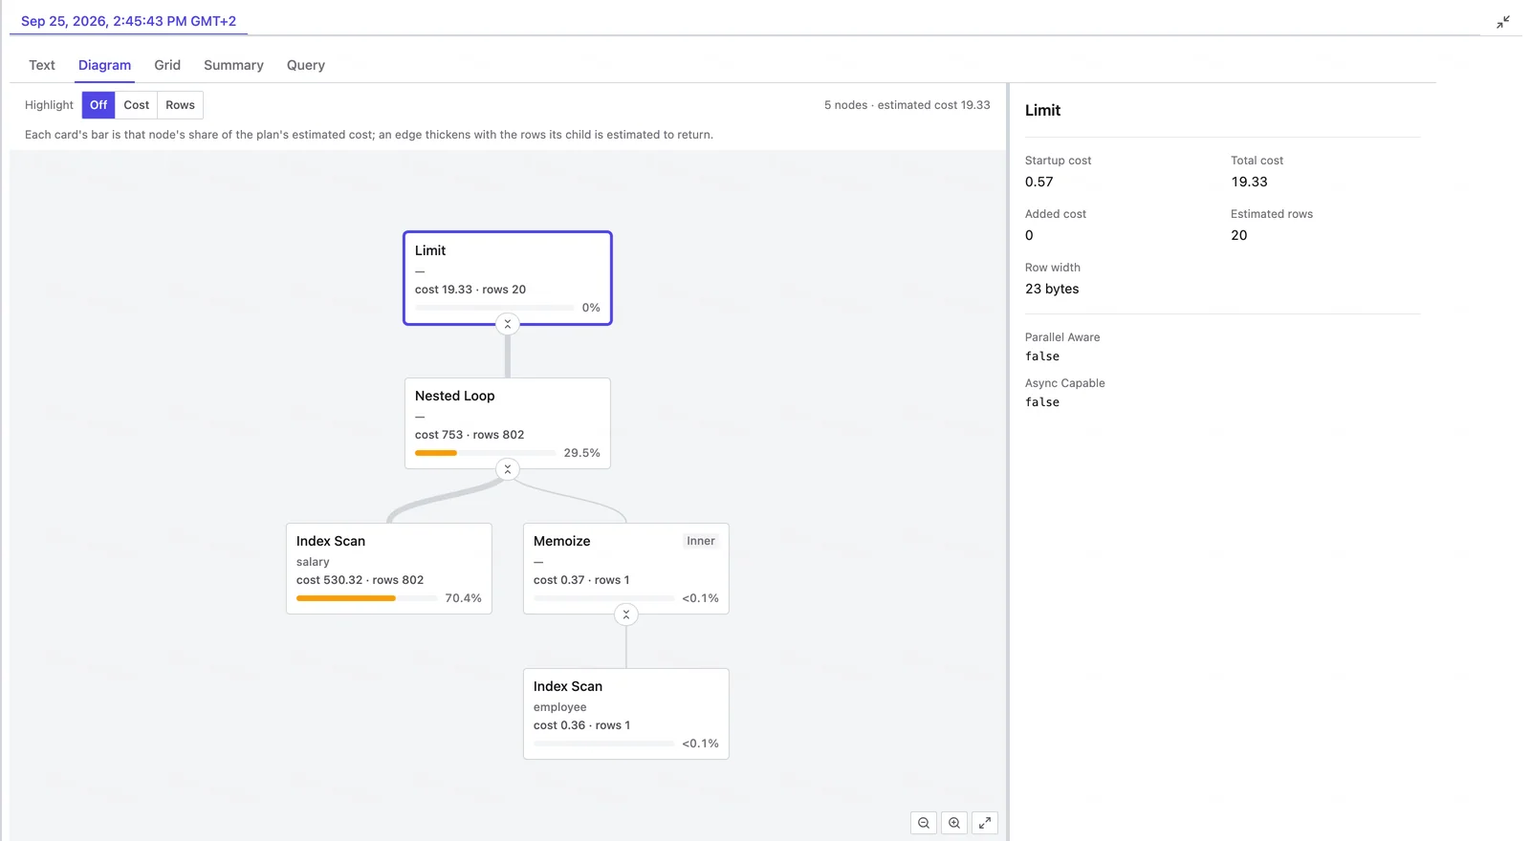Zoom out the plan diagram

(924, 823)
